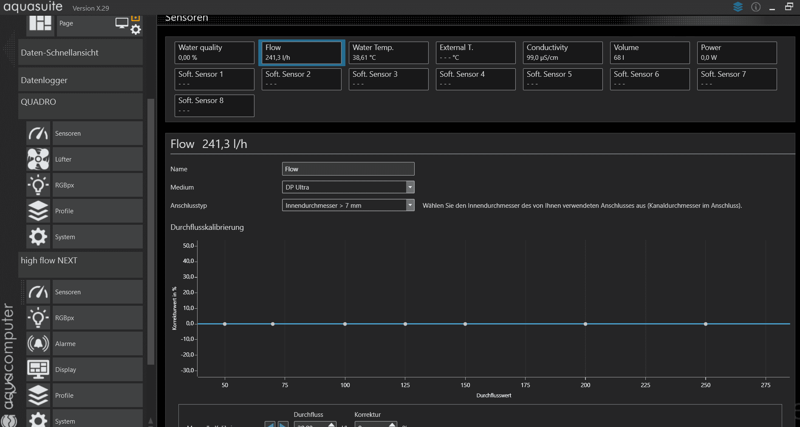Screen dimensions: 800x427
Task: Select the Soft. Sensor 5 tile
Action: 563,79
